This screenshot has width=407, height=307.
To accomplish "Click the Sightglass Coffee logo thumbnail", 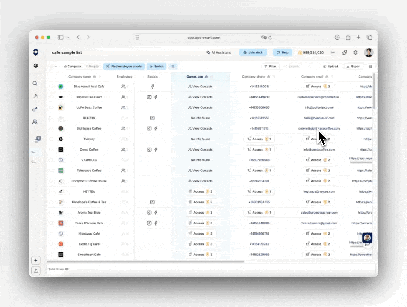I will pyautogui.click(x=61, y=128).
